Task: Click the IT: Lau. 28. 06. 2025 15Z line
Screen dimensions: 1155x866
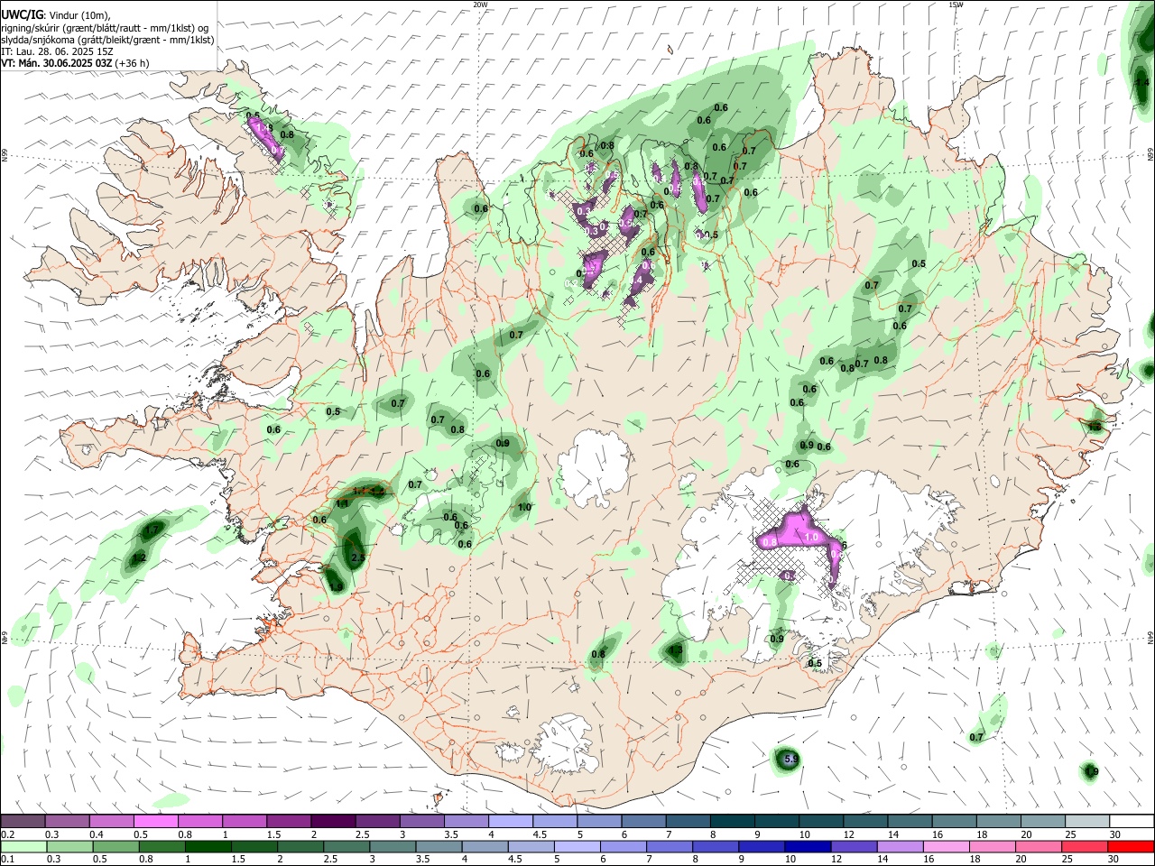Action: 57,51
